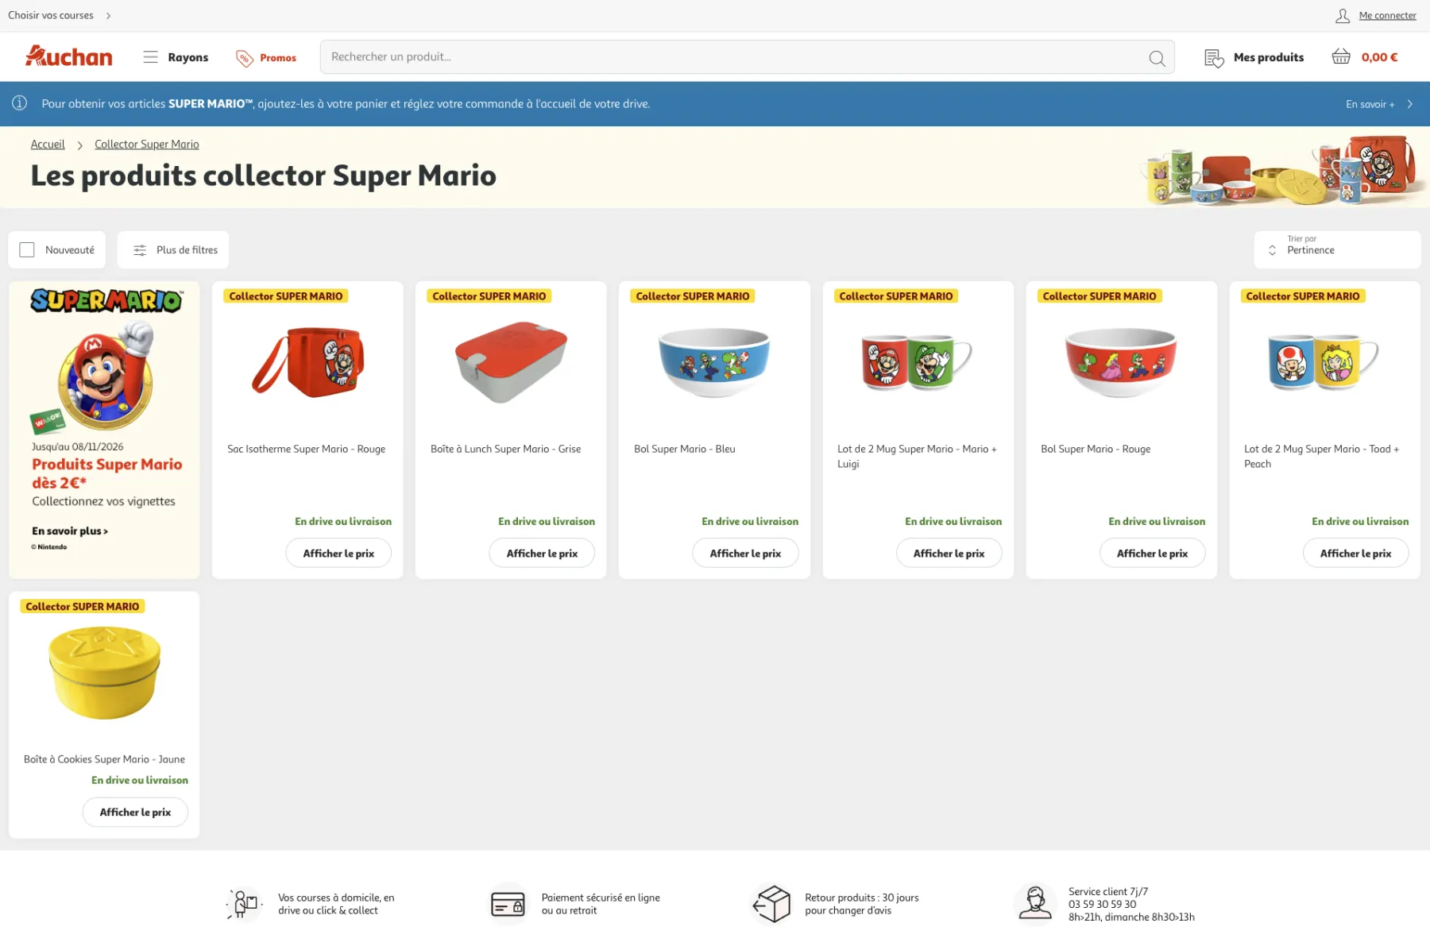Open the Boîte à Cookies Jaune image
Screen dimensions: 1430x946
(105, 672)
